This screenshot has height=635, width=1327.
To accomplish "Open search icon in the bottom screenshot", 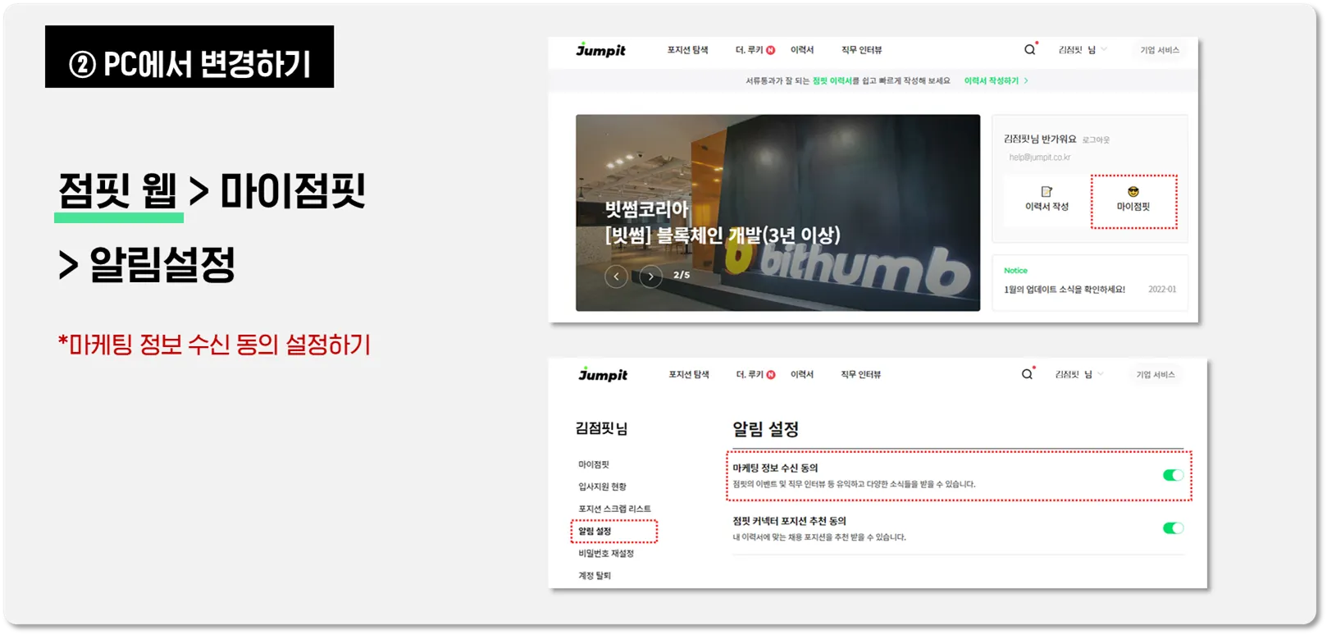I will point(1027,374).
